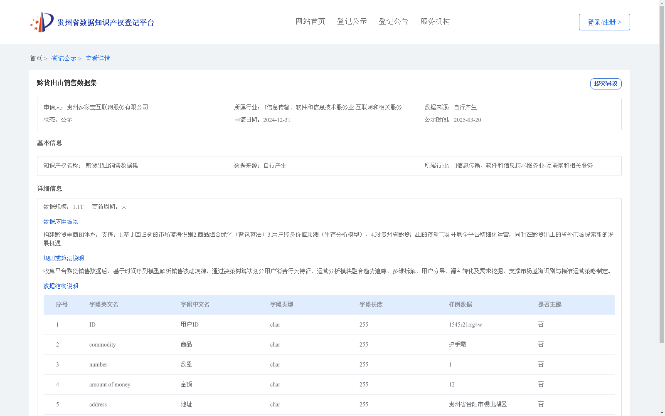Screen dimensions: 665x416
Task: Select the 数据结构说明 heading
Action: pos(61,286)
